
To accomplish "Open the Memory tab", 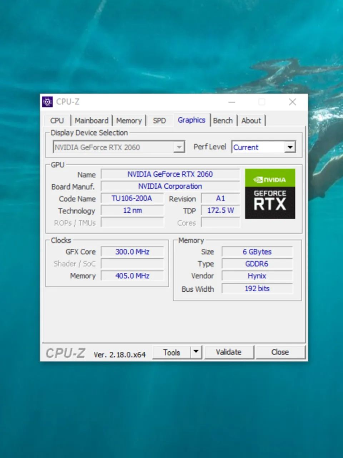I will (129, 121).
